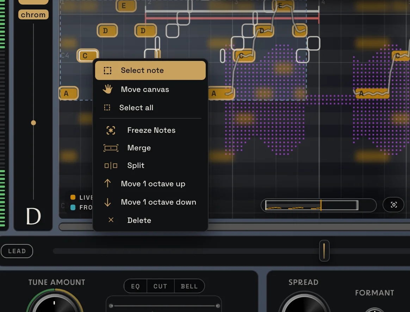Screen dimensions: 410x312
Task: Click the Merge notes icon
Action: click(x=111, y=148)
